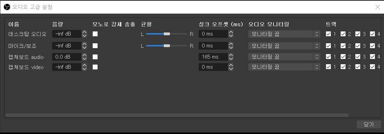Click the 싱크 오프셋 field of 캡쳐보드 video
Screen dimensions: 384x134
click(213, 67)
